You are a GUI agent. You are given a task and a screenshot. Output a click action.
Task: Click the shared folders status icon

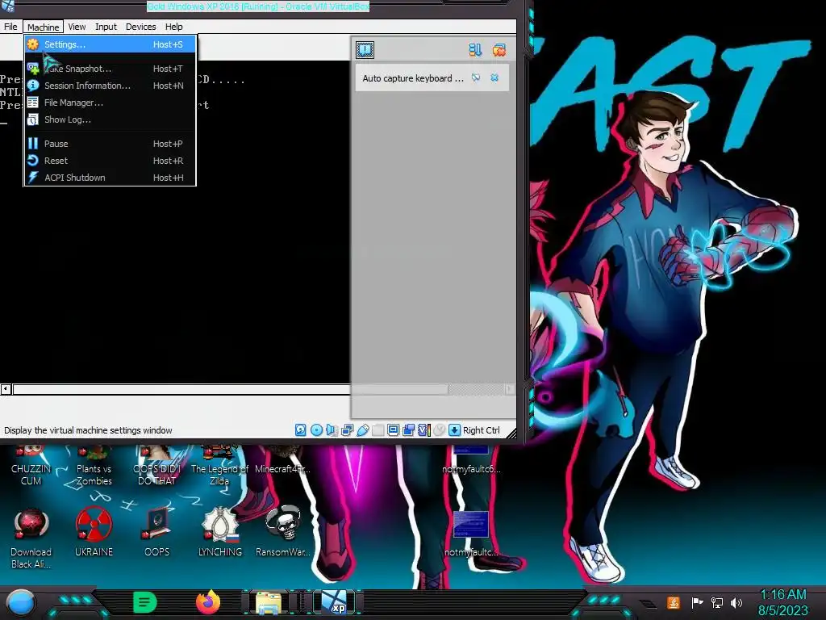click(x=378, y=430)
